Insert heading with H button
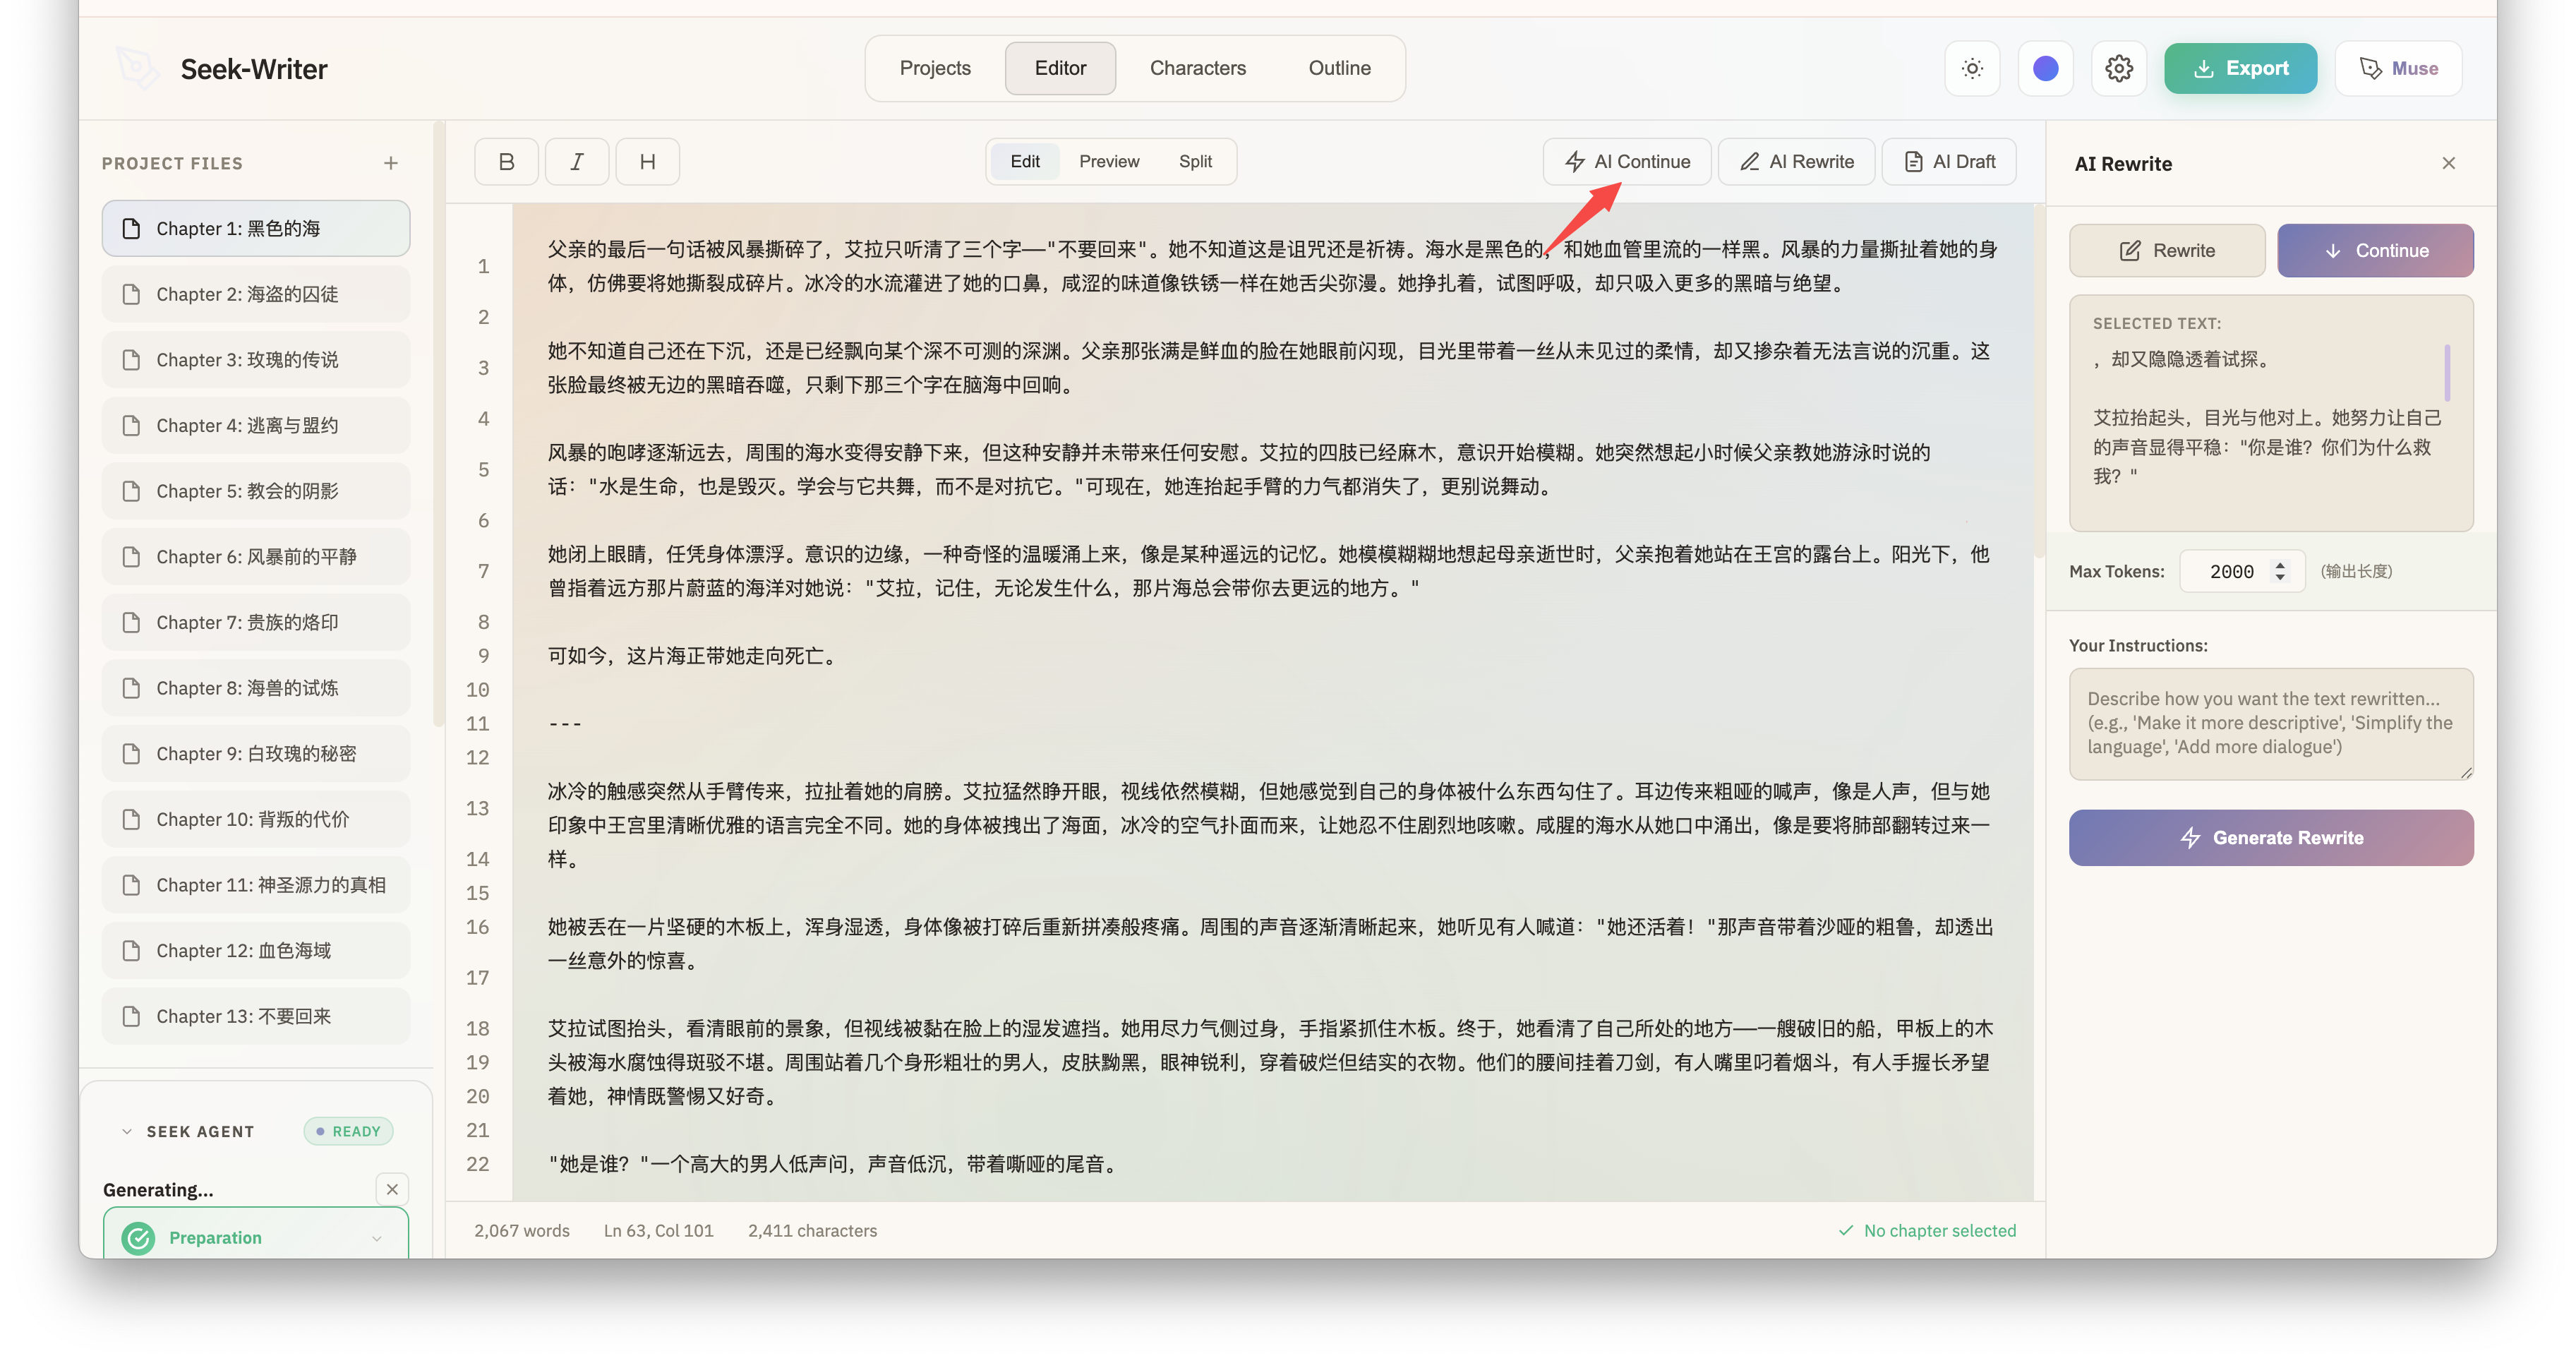2576x1363 pixels. [x=647, y=161]
